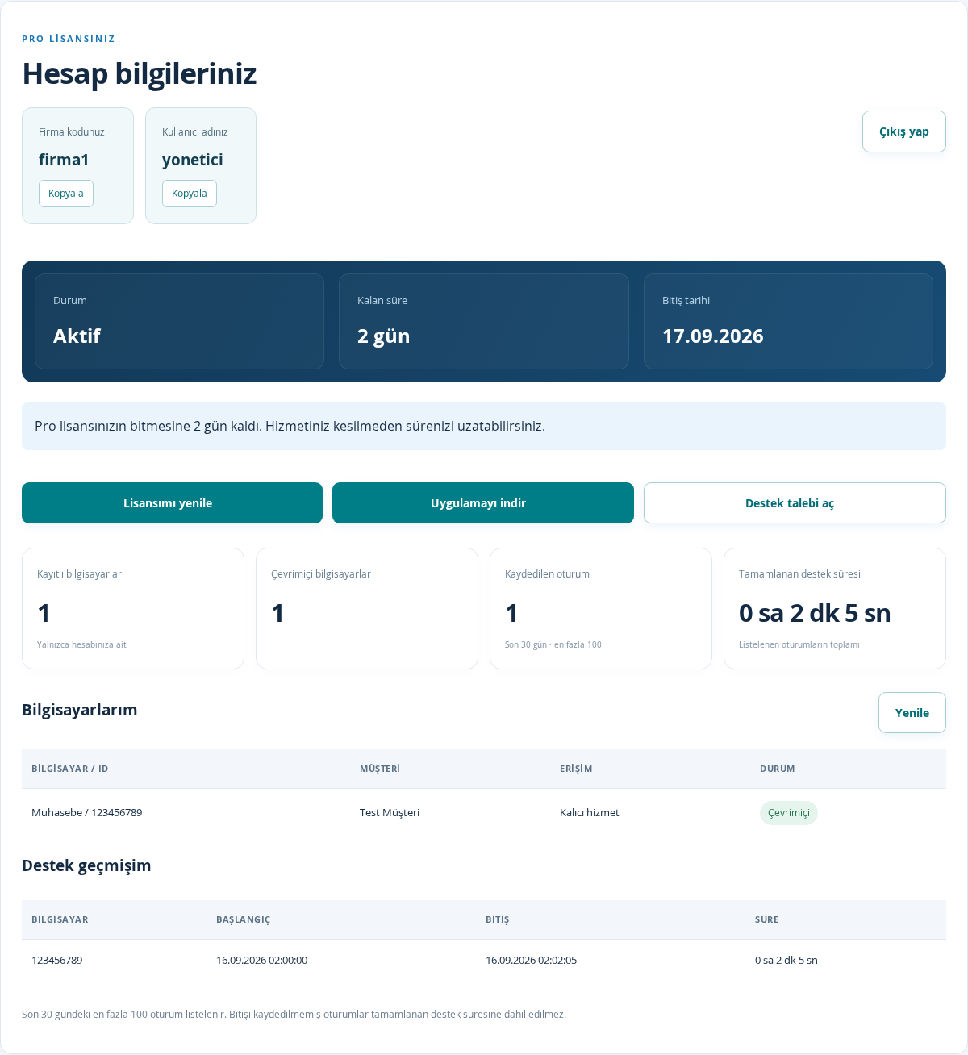Click the ERİŞİM column header
The width and height of the screenshot is (968, 1055).
pos(576,769)
